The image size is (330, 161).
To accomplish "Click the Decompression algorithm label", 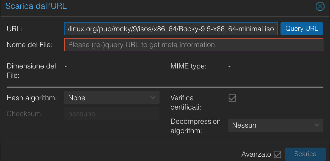I will pos(196,126).
